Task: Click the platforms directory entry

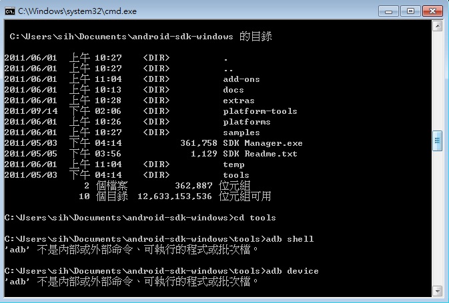Action: click(247, 122)
